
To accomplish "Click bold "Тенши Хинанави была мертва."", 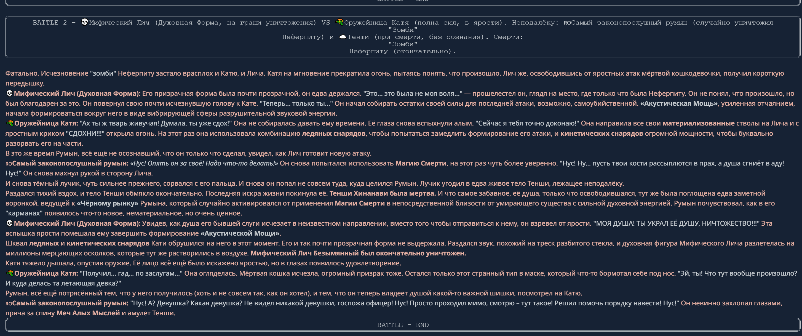I will point(383,193).
